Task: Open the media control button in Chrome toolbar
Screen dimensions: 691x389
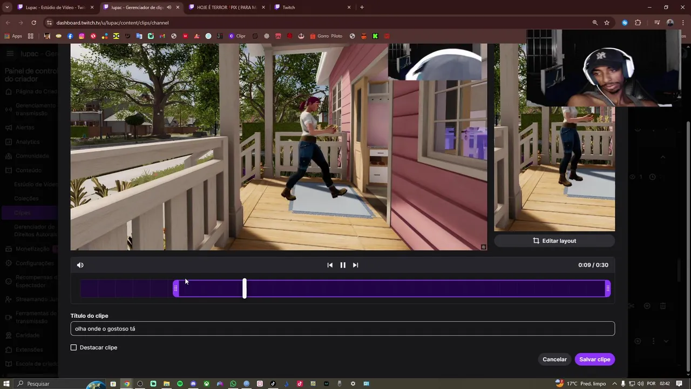Action: click(x=657, y=23)
